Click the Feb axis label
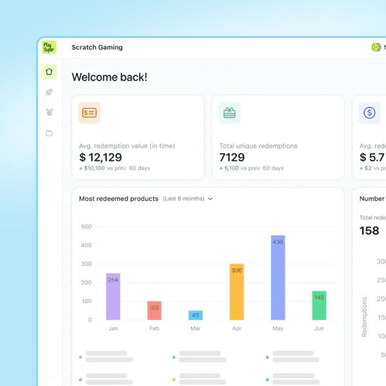Viewport: 386px width, 386px height. (x=154, y=328)
